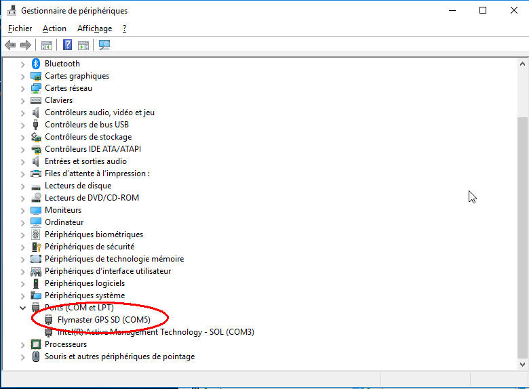Click the Souris et autres périphériques mouse icon

(36, 356)
